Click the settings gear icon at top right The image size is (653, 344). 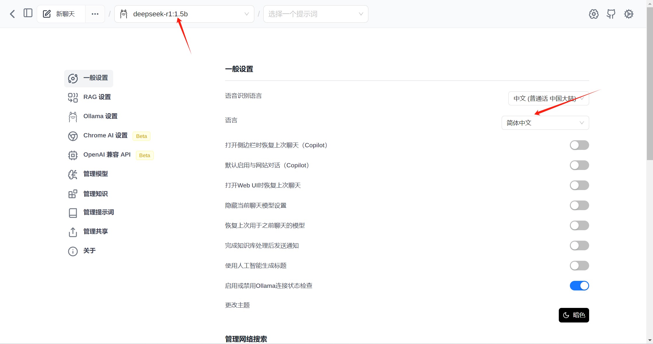629,14
